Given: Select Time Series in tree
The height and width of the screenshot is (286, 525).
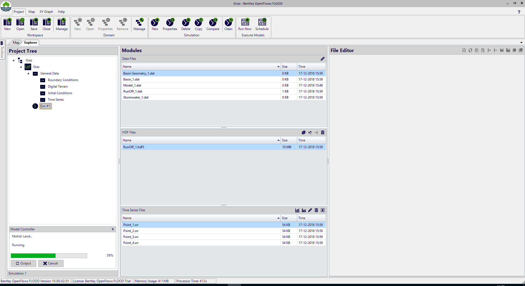Looking at the screenshot, I should tap(56, 100).
